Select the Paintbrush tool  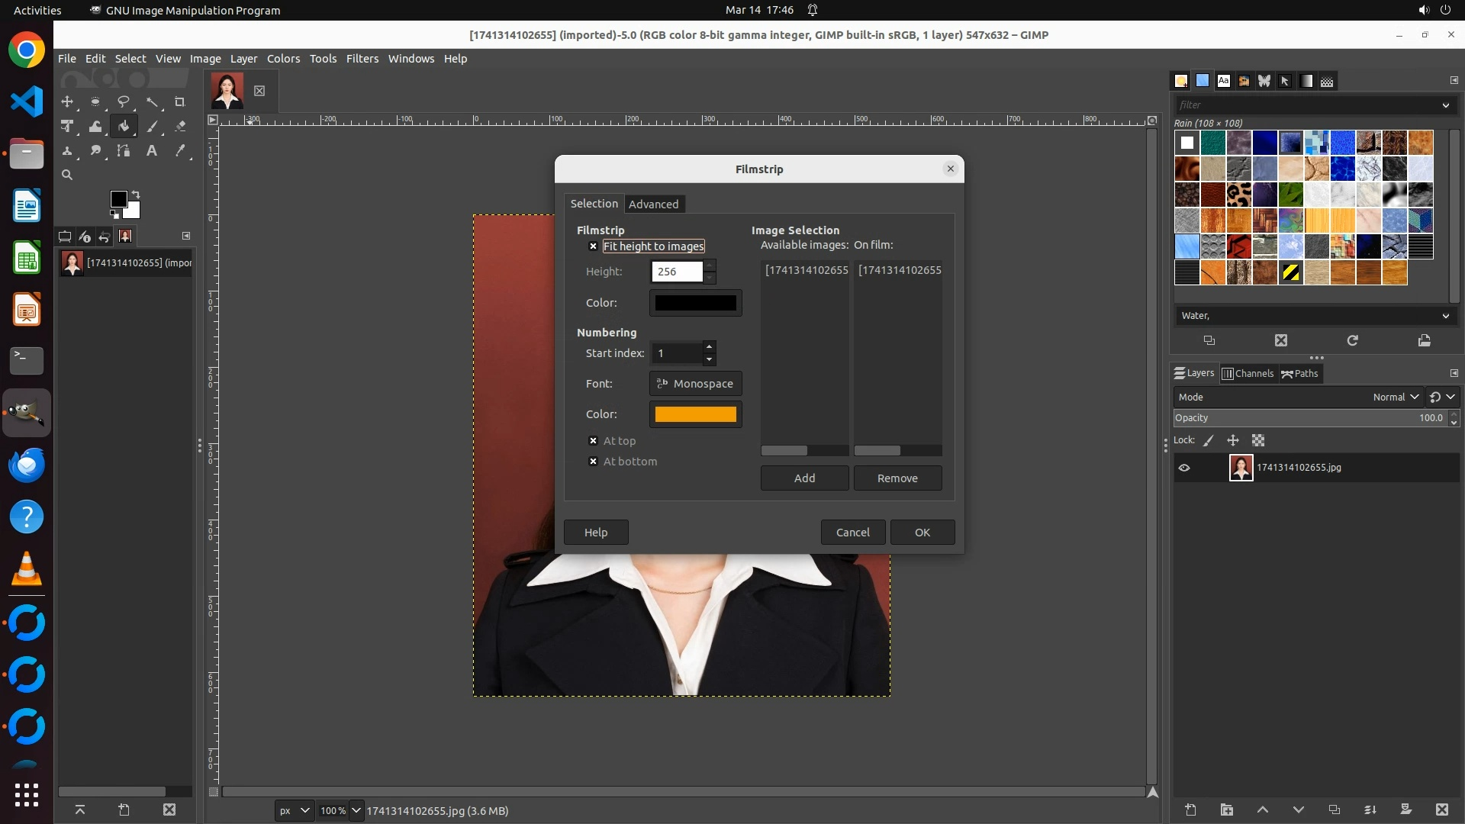point(152,127)
